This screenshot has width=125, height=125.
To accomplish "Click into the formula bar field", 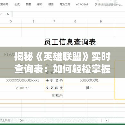I will point(69,14).
